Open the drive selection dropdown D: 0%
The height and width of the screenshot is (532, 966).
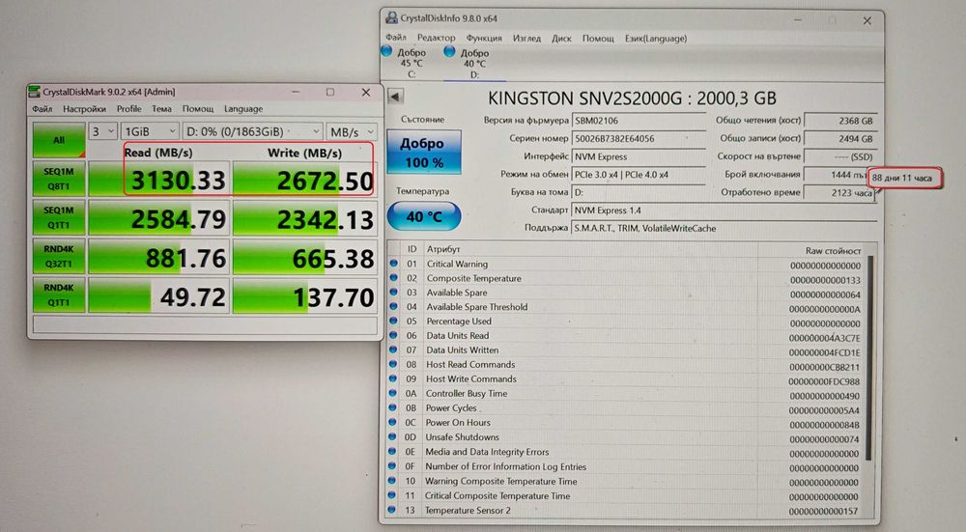(253, 131)
